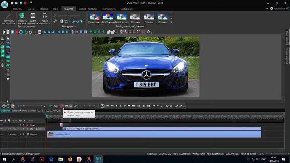The width and height of the screenshot is (290, 163).
Task: Click the green move-down arrow icon
Action: pyautogui.click(x=95, y=32)
